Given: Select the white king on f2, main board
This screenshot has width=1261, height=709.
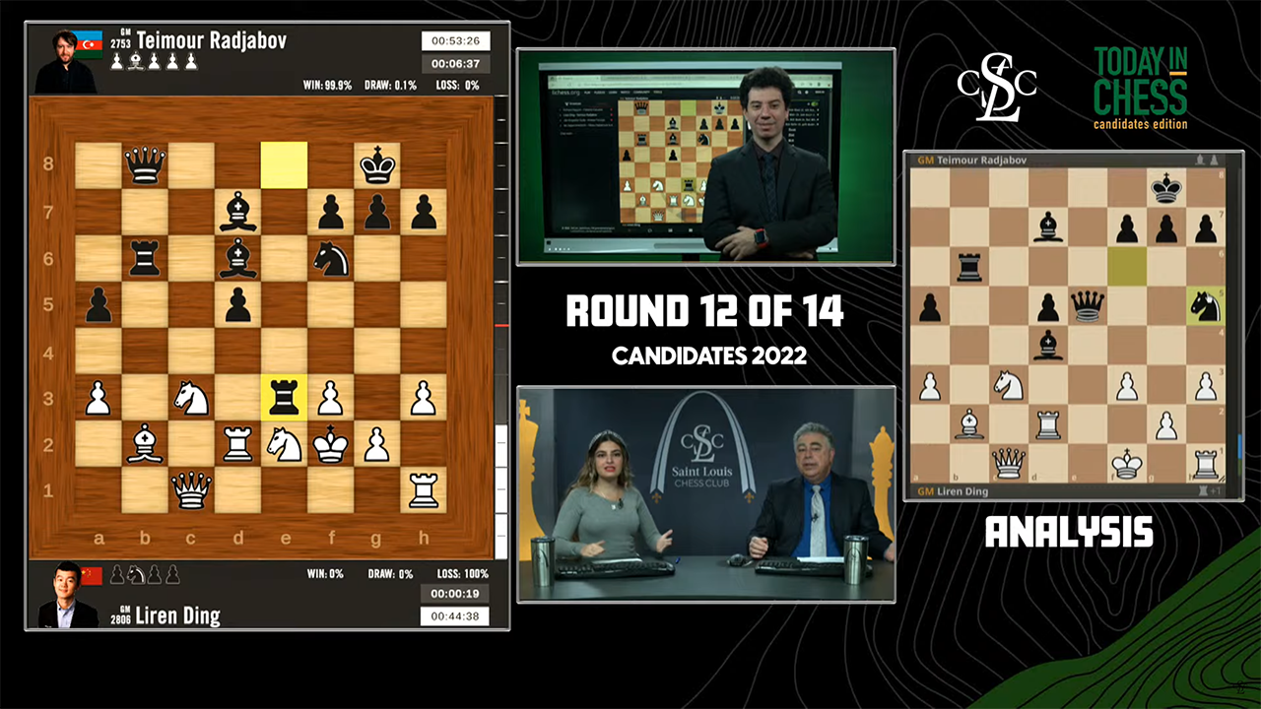Looking at the screenshot, I should (x=330, y=443).
